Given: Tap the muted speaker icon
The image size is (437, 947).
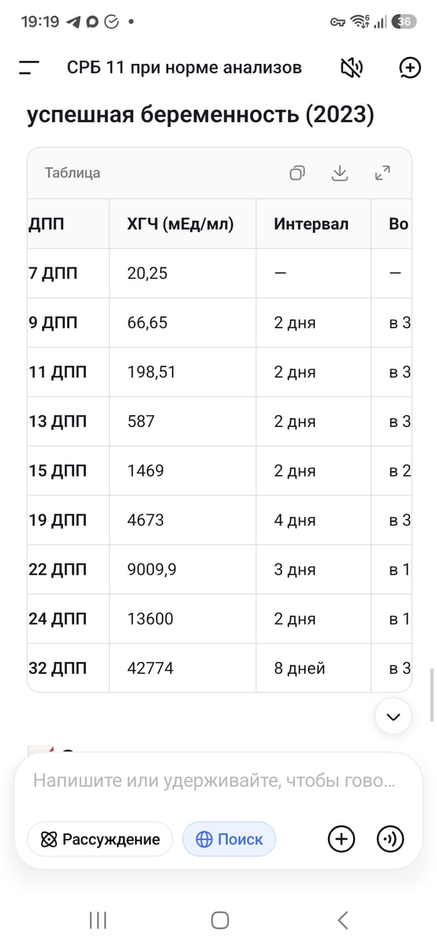Looking at the screenshot, I should click(x=351, y=68).
